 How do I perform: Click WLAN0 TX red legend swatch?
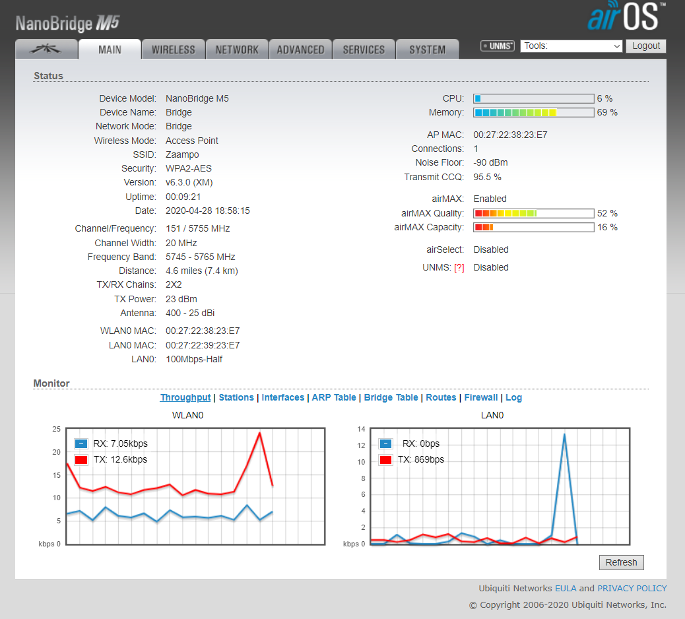click(81, 459)
